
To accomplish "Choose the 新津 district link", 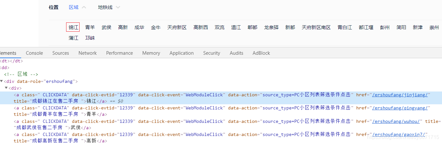I will click(x=418, y=28).
